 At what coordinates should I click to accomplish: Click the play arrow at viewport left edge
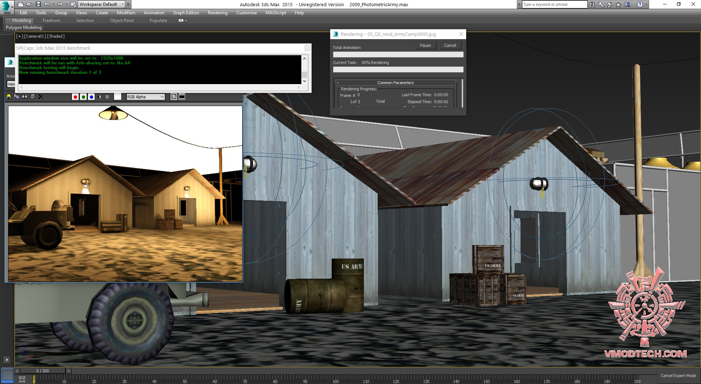click(x=7, y=360)
